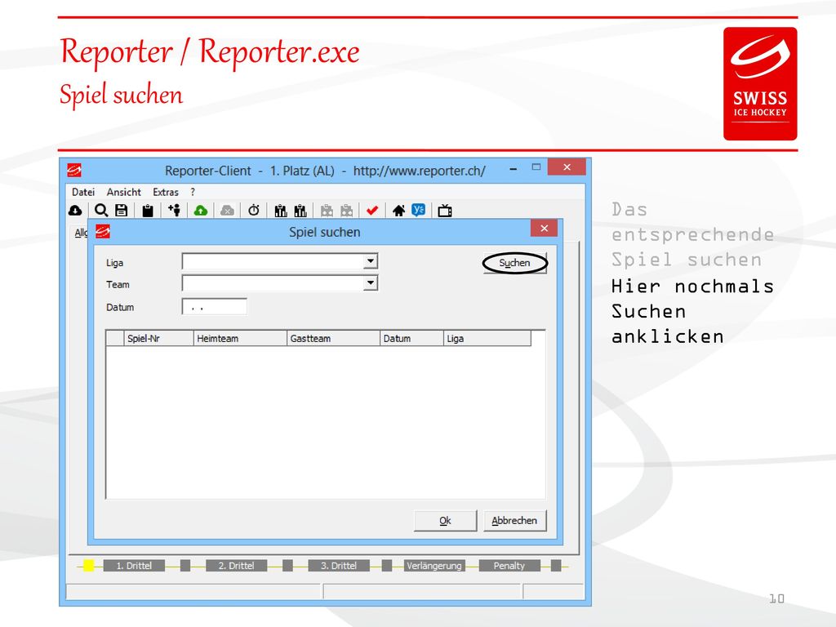This screenshot has height=627, width=836.
Task: Click the 1. Drittel period marker
Action: click(x=134, y=565)
